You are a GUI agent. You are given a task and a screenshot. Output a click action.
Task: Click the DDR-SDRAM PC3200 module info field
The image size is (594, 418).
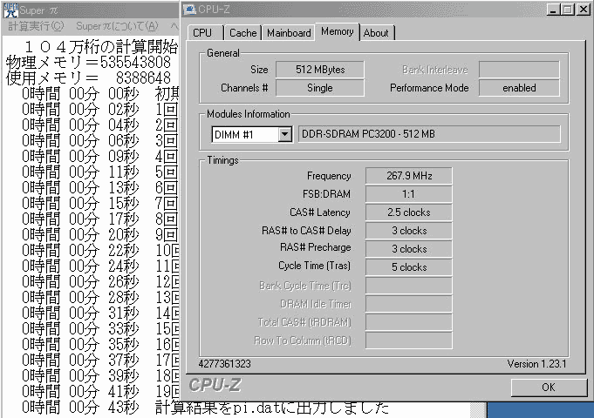pyautogui.click(x=429, y=134)
